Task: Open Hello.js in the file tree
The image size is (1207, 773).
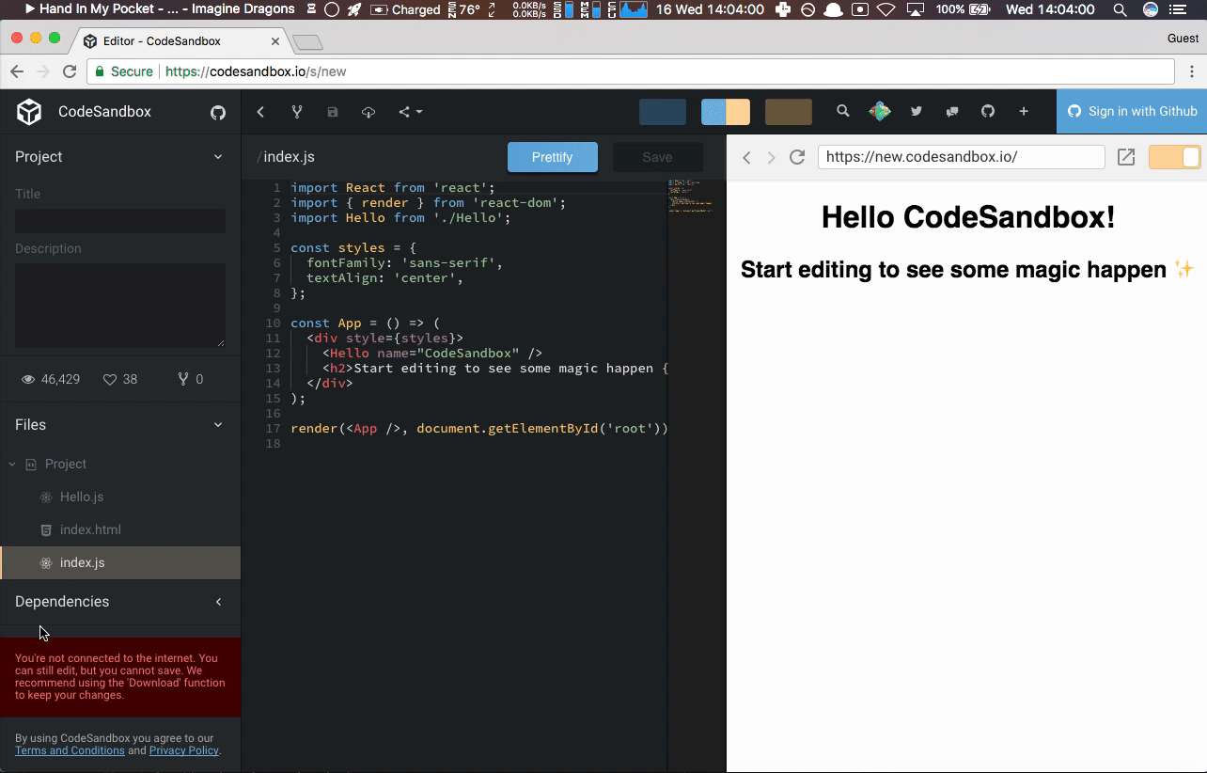Action: (82, 497)
